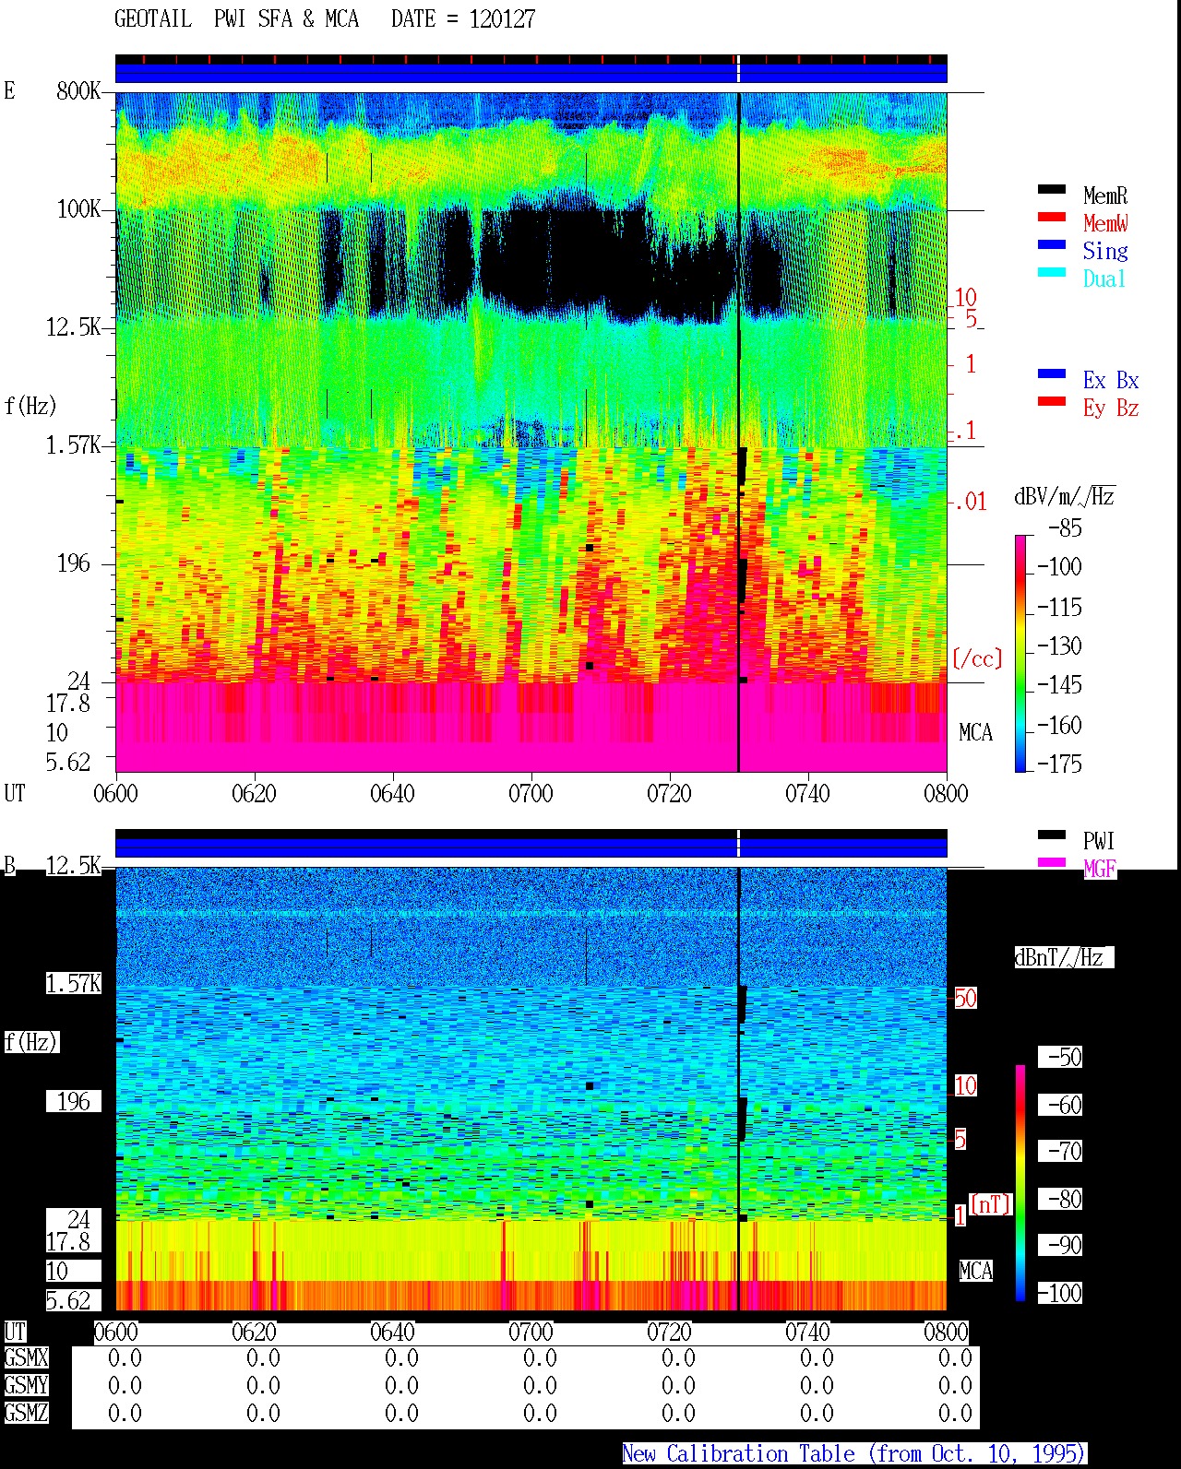Click the '-175' value on E color scale
Viewport: 1181px width, 1469px height.
[1059, 764]
